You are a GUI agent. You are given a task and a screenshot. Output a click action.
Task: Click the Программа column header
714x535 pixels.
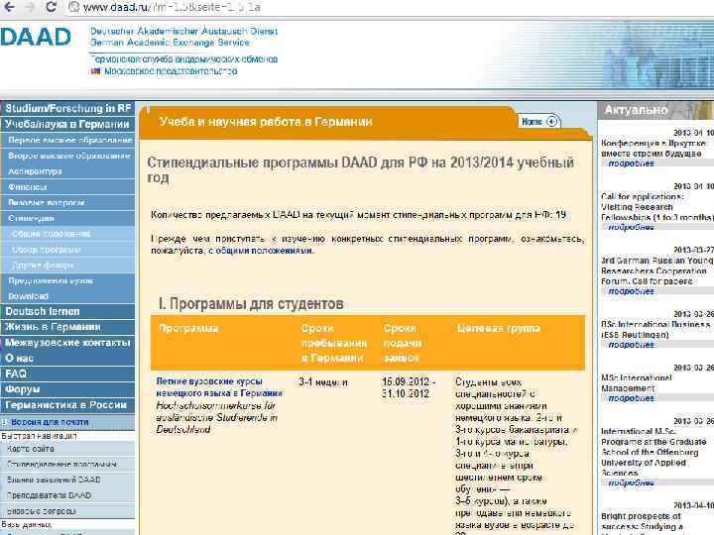(x=188, y=328)
